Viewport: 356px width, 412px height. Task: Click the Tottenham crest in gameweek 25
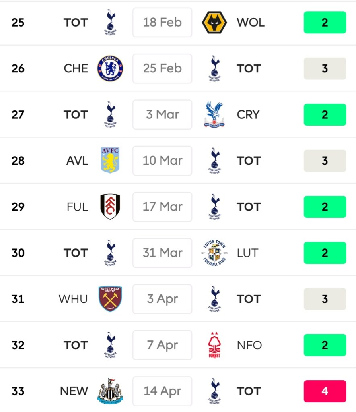110,23
